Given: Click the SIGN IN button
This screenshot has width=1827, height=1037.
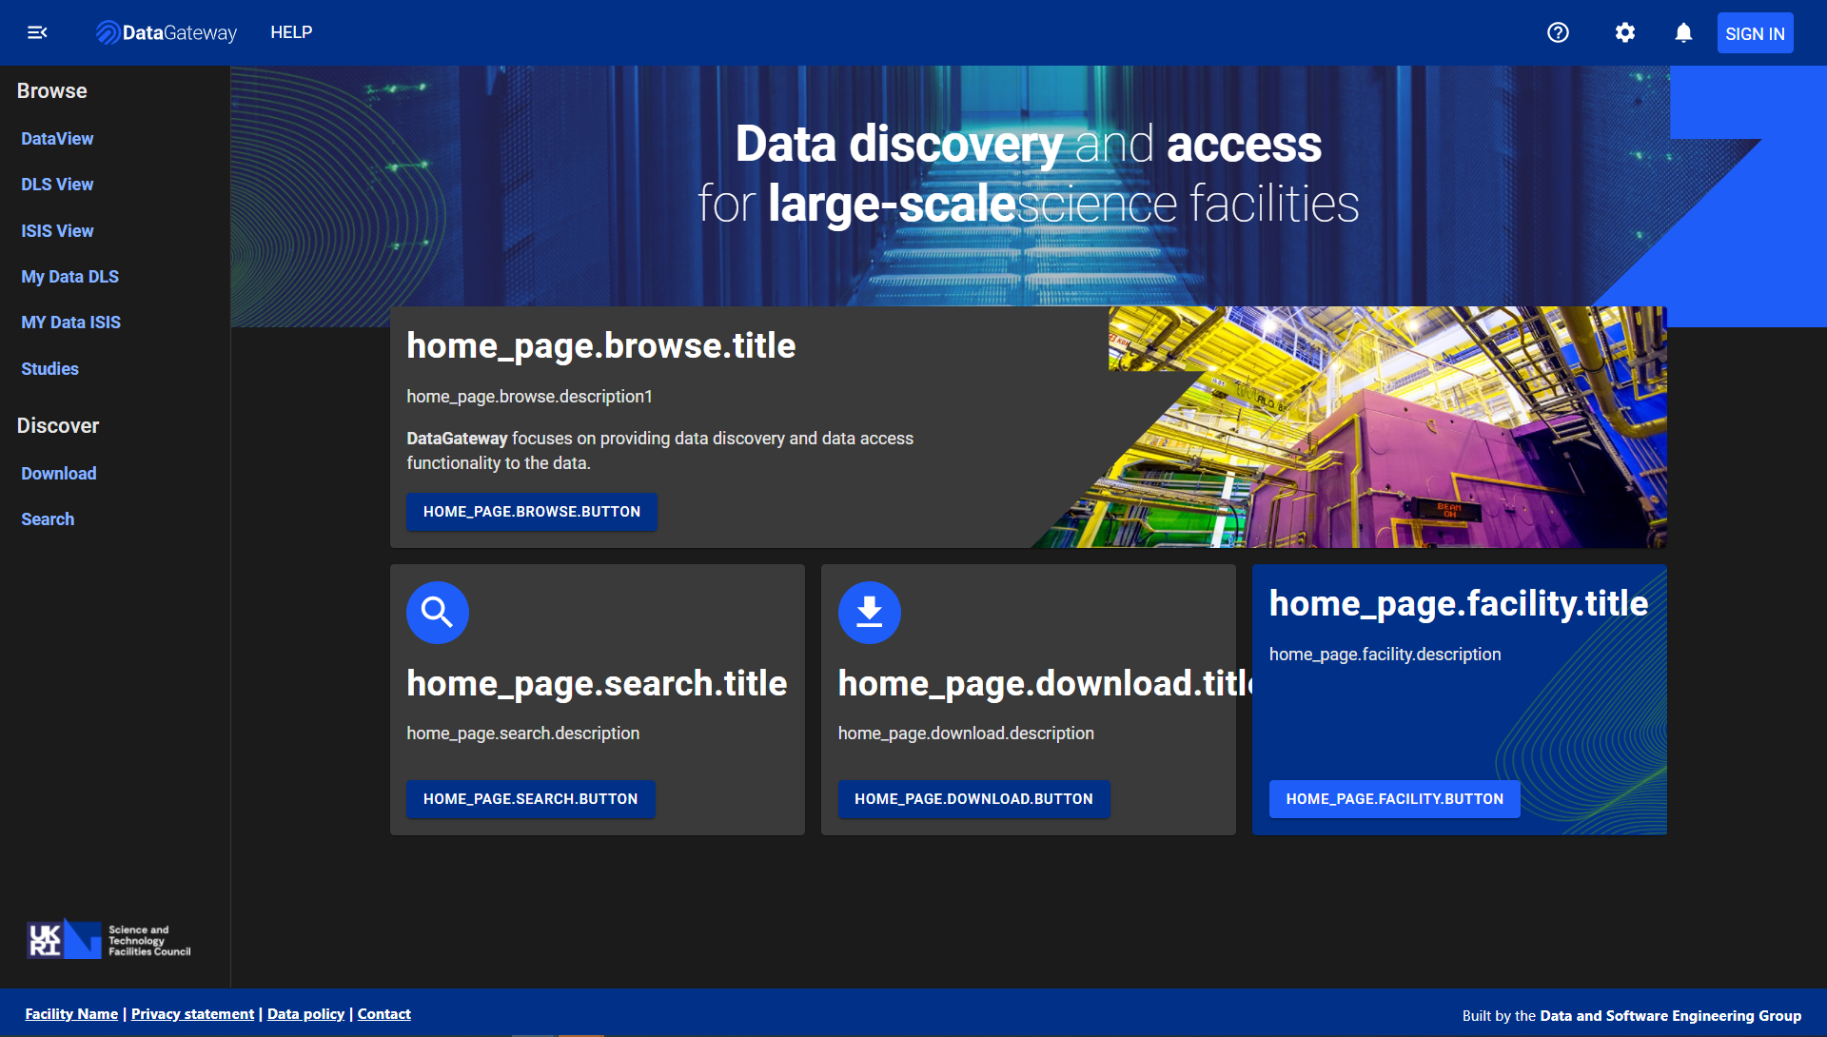Looking at the screenshot, I should point(1755,31).
